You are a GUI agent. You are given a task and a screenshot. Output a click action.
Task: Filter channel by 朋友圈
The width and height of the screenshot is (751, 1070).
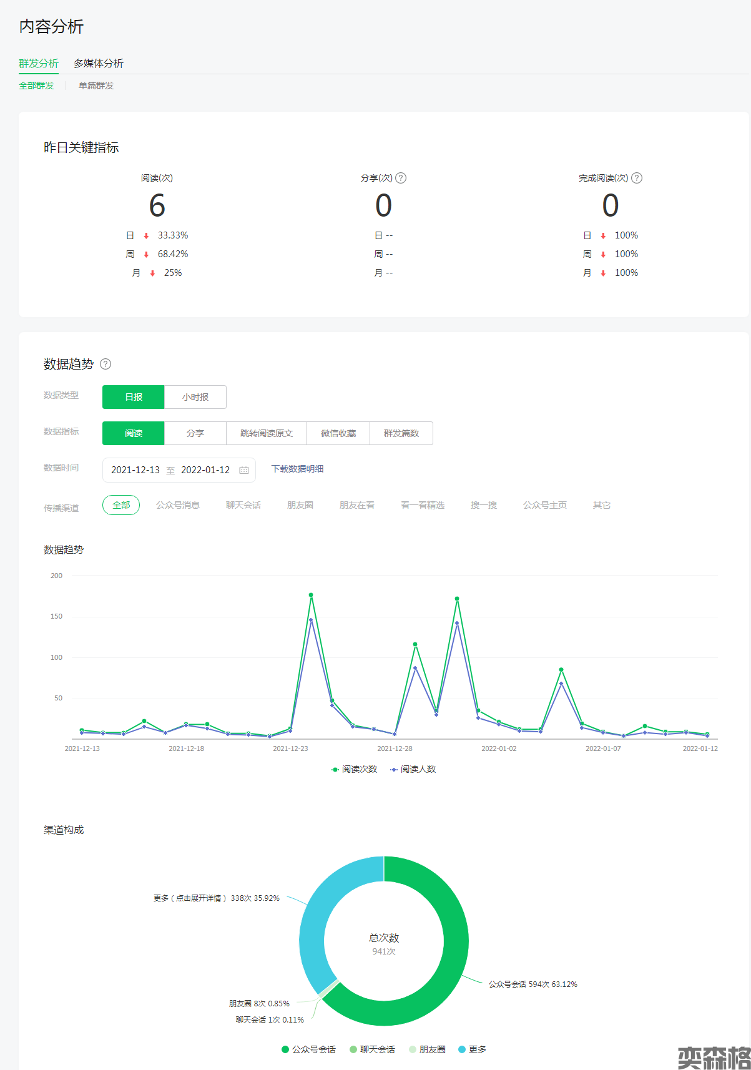coord(300,505)
